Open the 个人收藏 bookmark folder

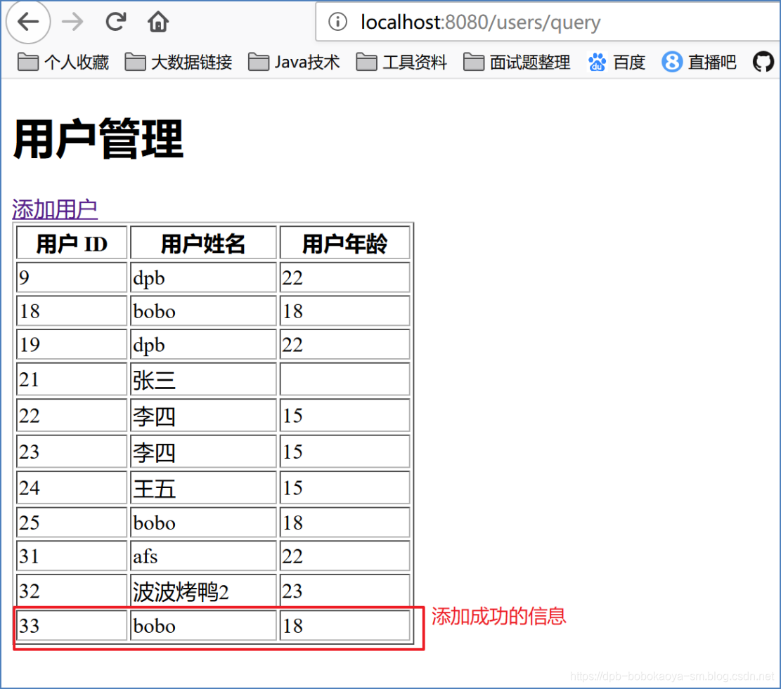coord(63,63)
